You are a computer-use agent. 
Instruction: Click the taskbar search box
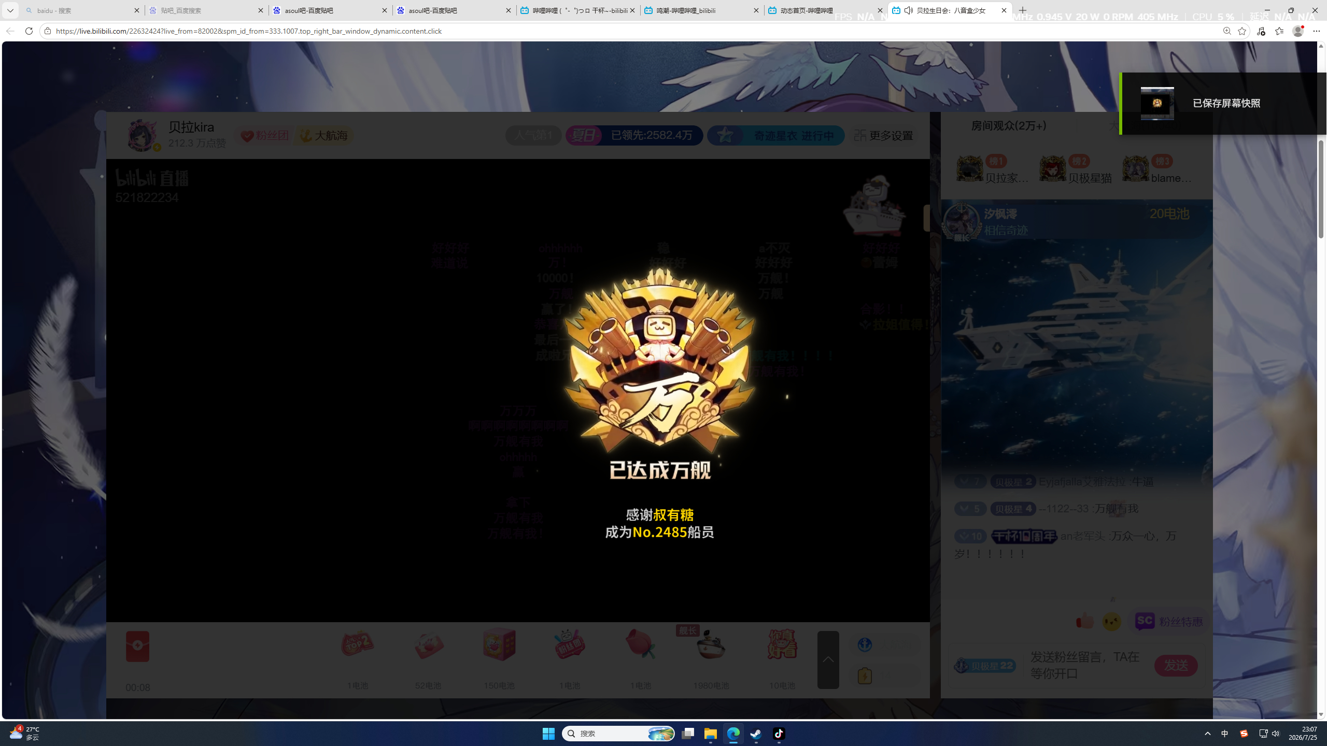tap(618, 734)
